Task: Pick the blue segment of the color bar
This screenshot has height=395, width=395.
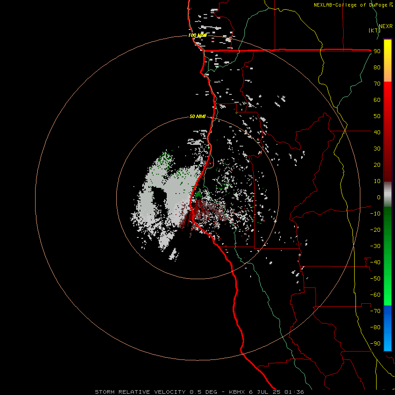Action: click(388, 328)
